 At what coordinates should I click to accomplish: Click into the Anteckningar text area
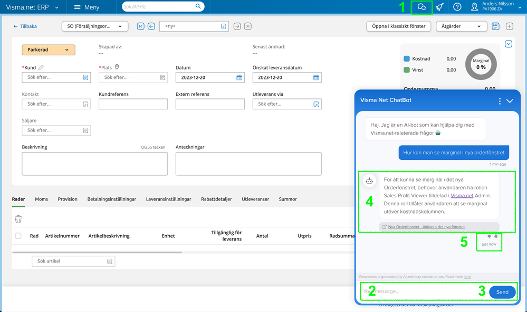(248, 164)
